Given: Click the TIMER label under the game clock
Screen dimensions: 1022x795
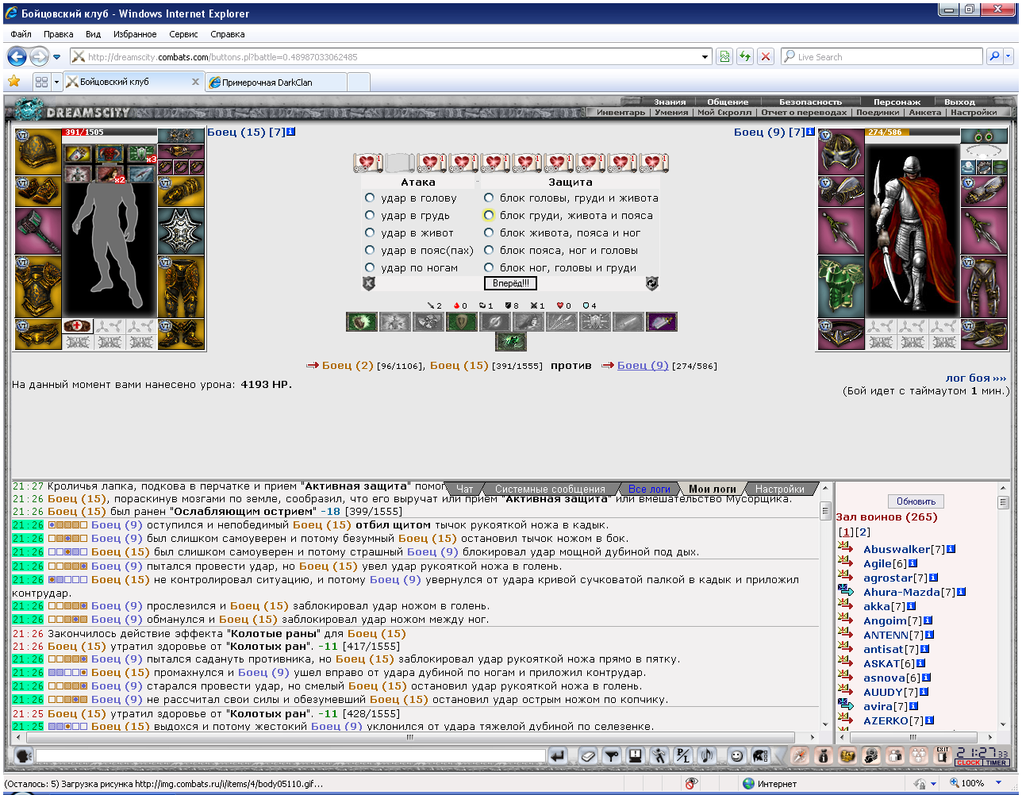Looking at the screenshot, I should click(996, 763).
